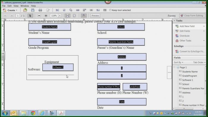Viewport: 208px width, 117px height.
Task: Click the Windows Start button
Action: click(x=5, y=113)
